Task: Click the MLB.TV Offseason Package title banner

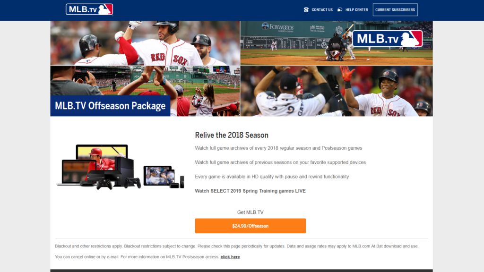Action: [110, 106]
